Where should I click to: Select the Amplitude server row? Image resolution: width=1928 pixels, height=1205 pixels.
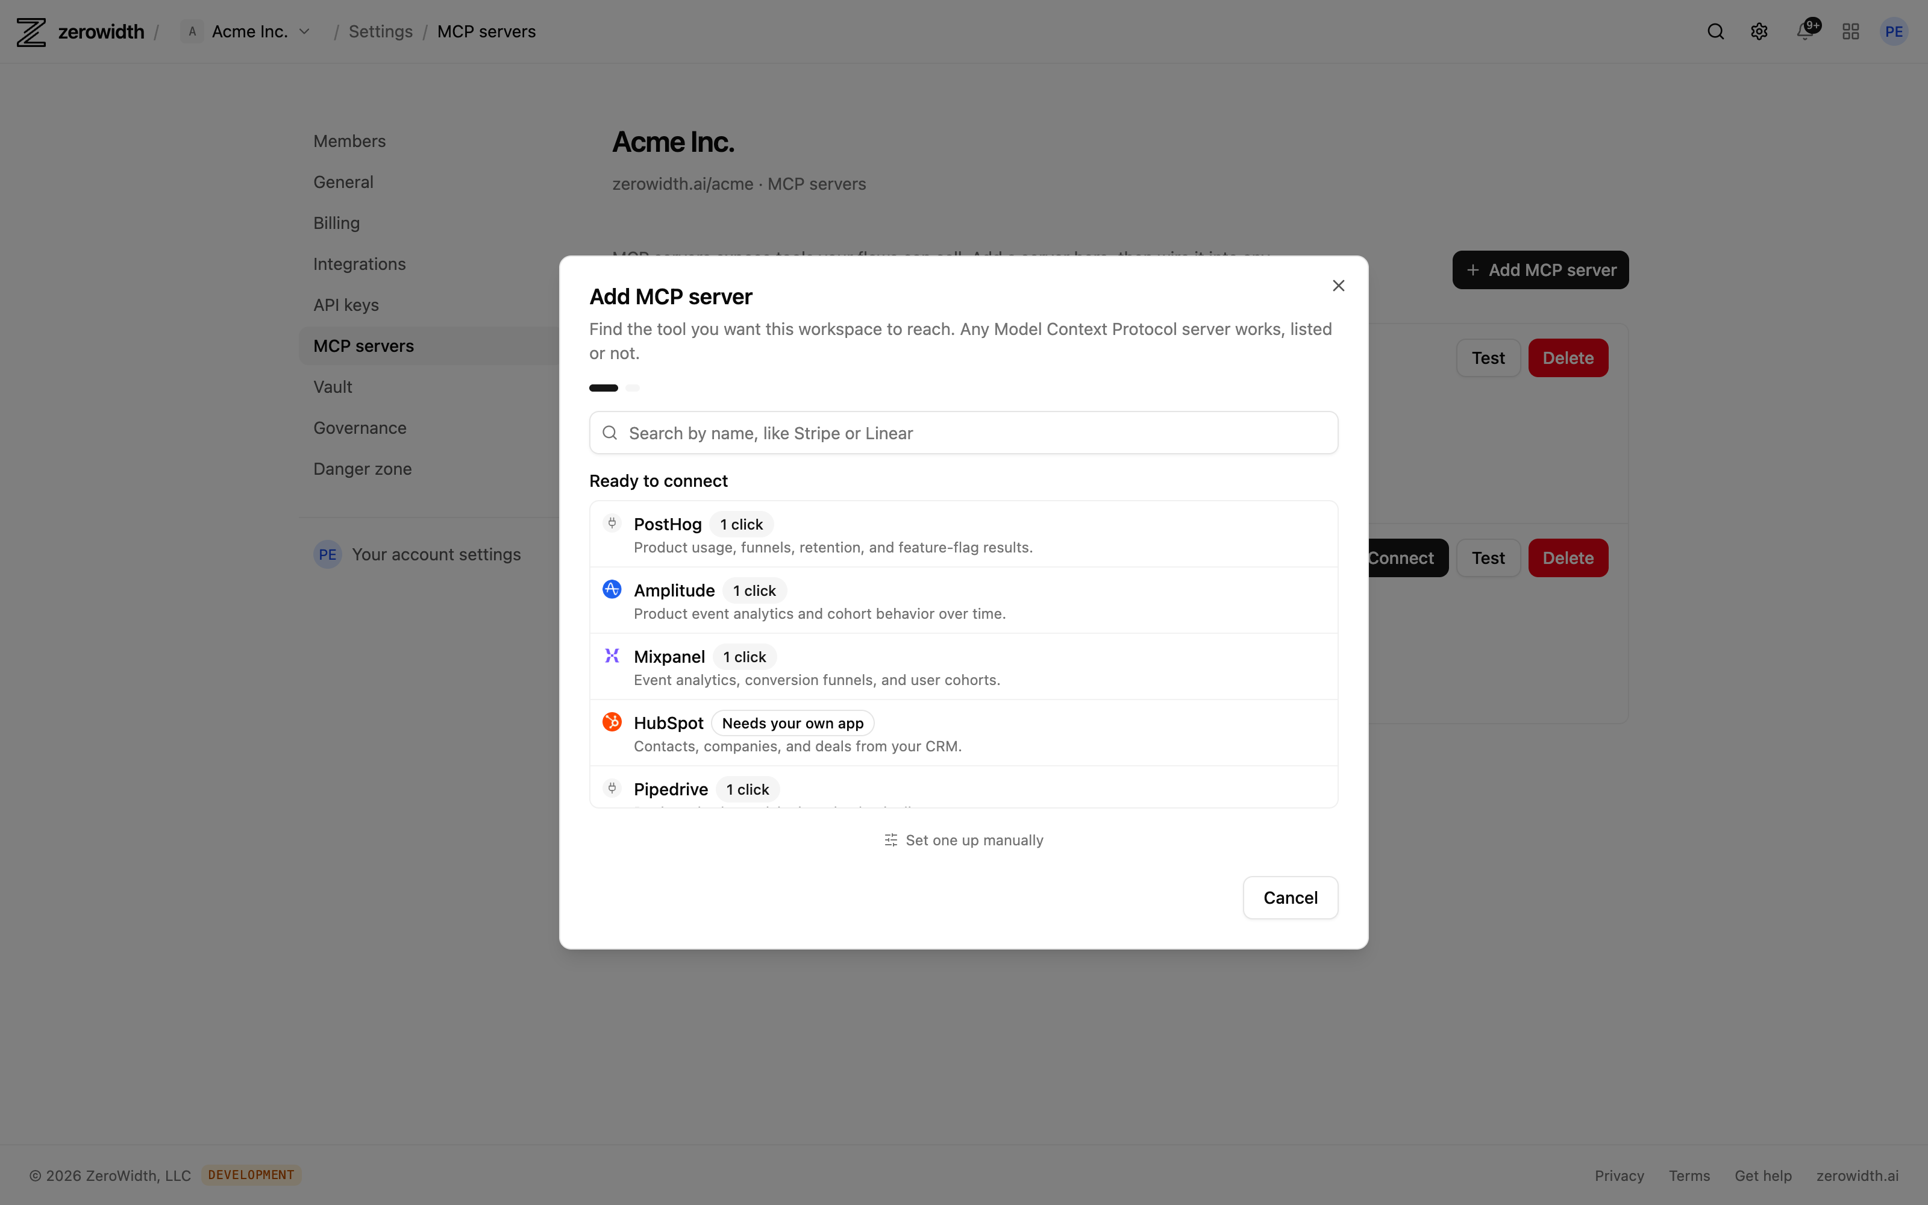[x=963, y=600]
